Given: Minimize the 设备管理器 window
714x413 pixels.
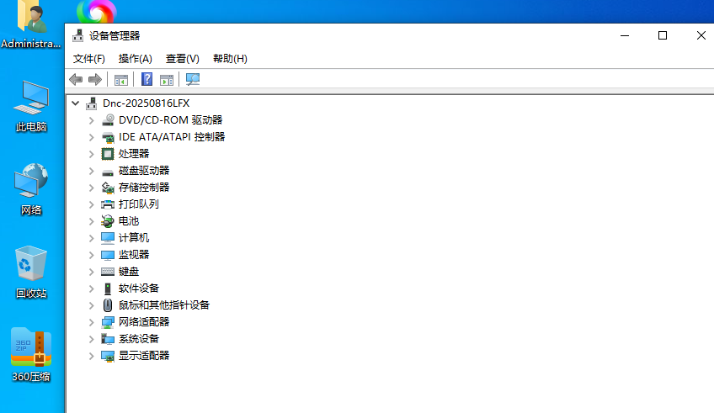Looking at the screenshot, I should pyautogui.click(x=625, y=35).
